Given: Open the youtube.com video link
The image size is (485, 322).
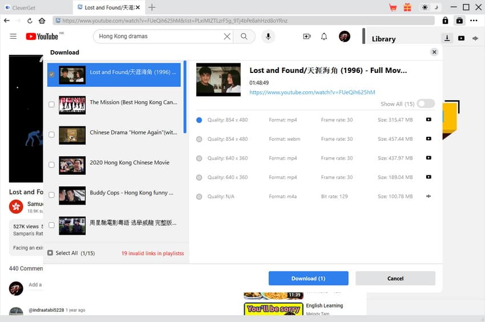Looking at the screenshot, I should (312, 92).
